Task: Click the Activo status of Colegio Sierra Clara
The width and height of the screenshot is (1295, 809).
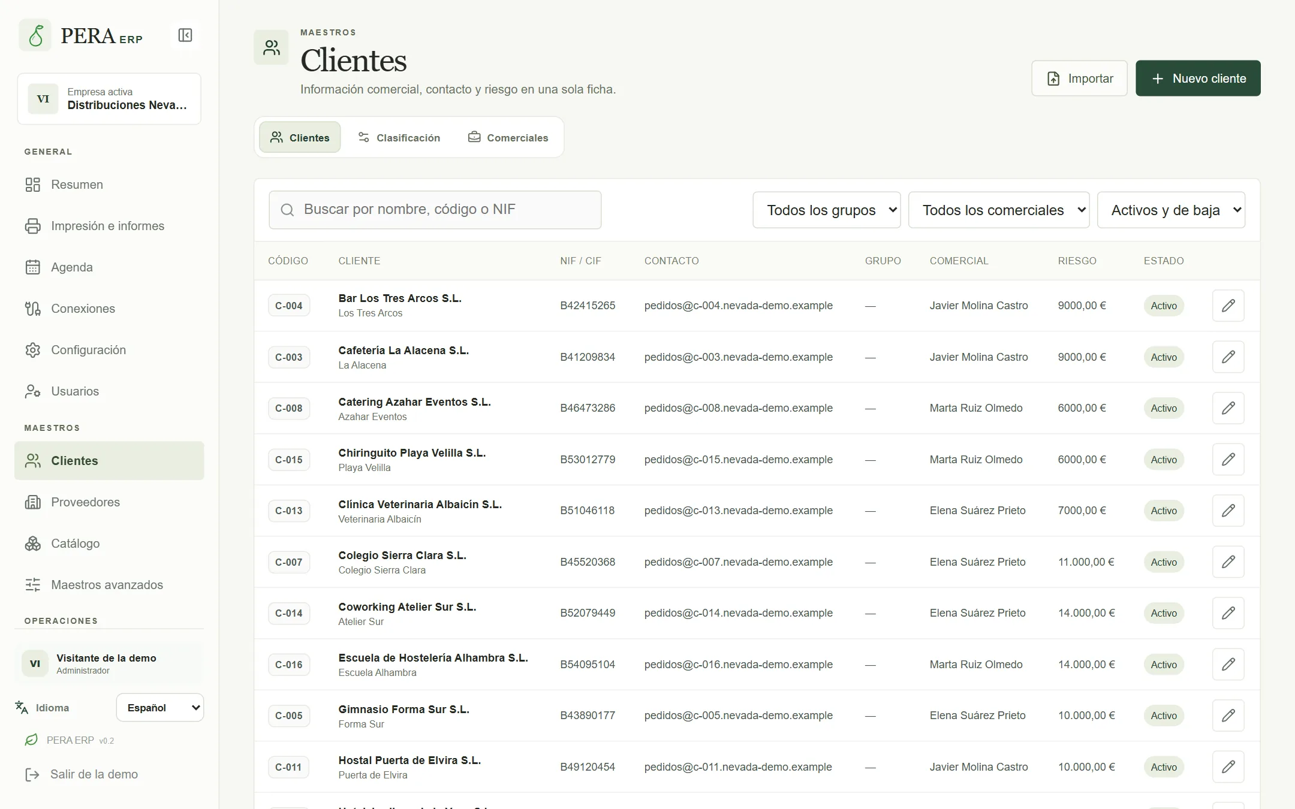Action: pos(1164,562)
